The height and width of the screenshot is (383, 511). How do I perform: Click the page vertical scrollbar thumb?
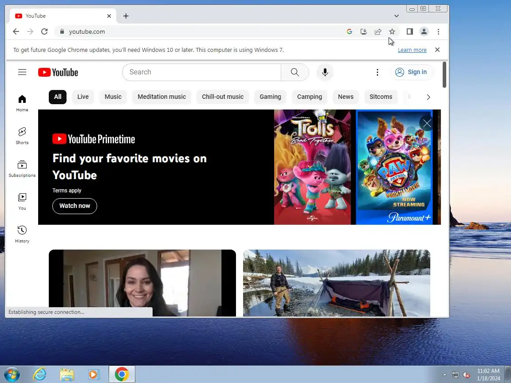pyautogui.click(x=444, y=74)
